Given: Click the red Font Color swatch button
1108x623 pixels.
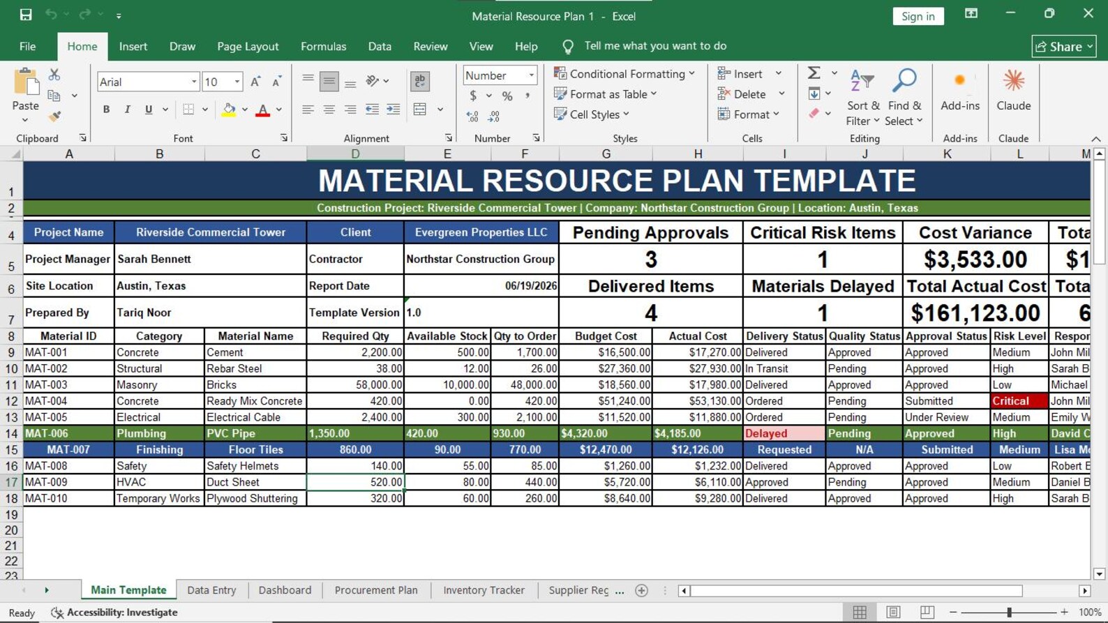Looking at the screenshot, I should pyautogui.click(x=263, y=110).
